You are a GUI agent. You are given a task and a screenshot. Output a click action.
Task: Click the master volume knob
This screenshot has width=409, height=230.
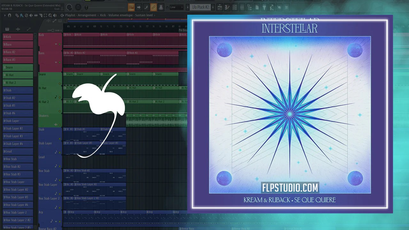[69, 7]
